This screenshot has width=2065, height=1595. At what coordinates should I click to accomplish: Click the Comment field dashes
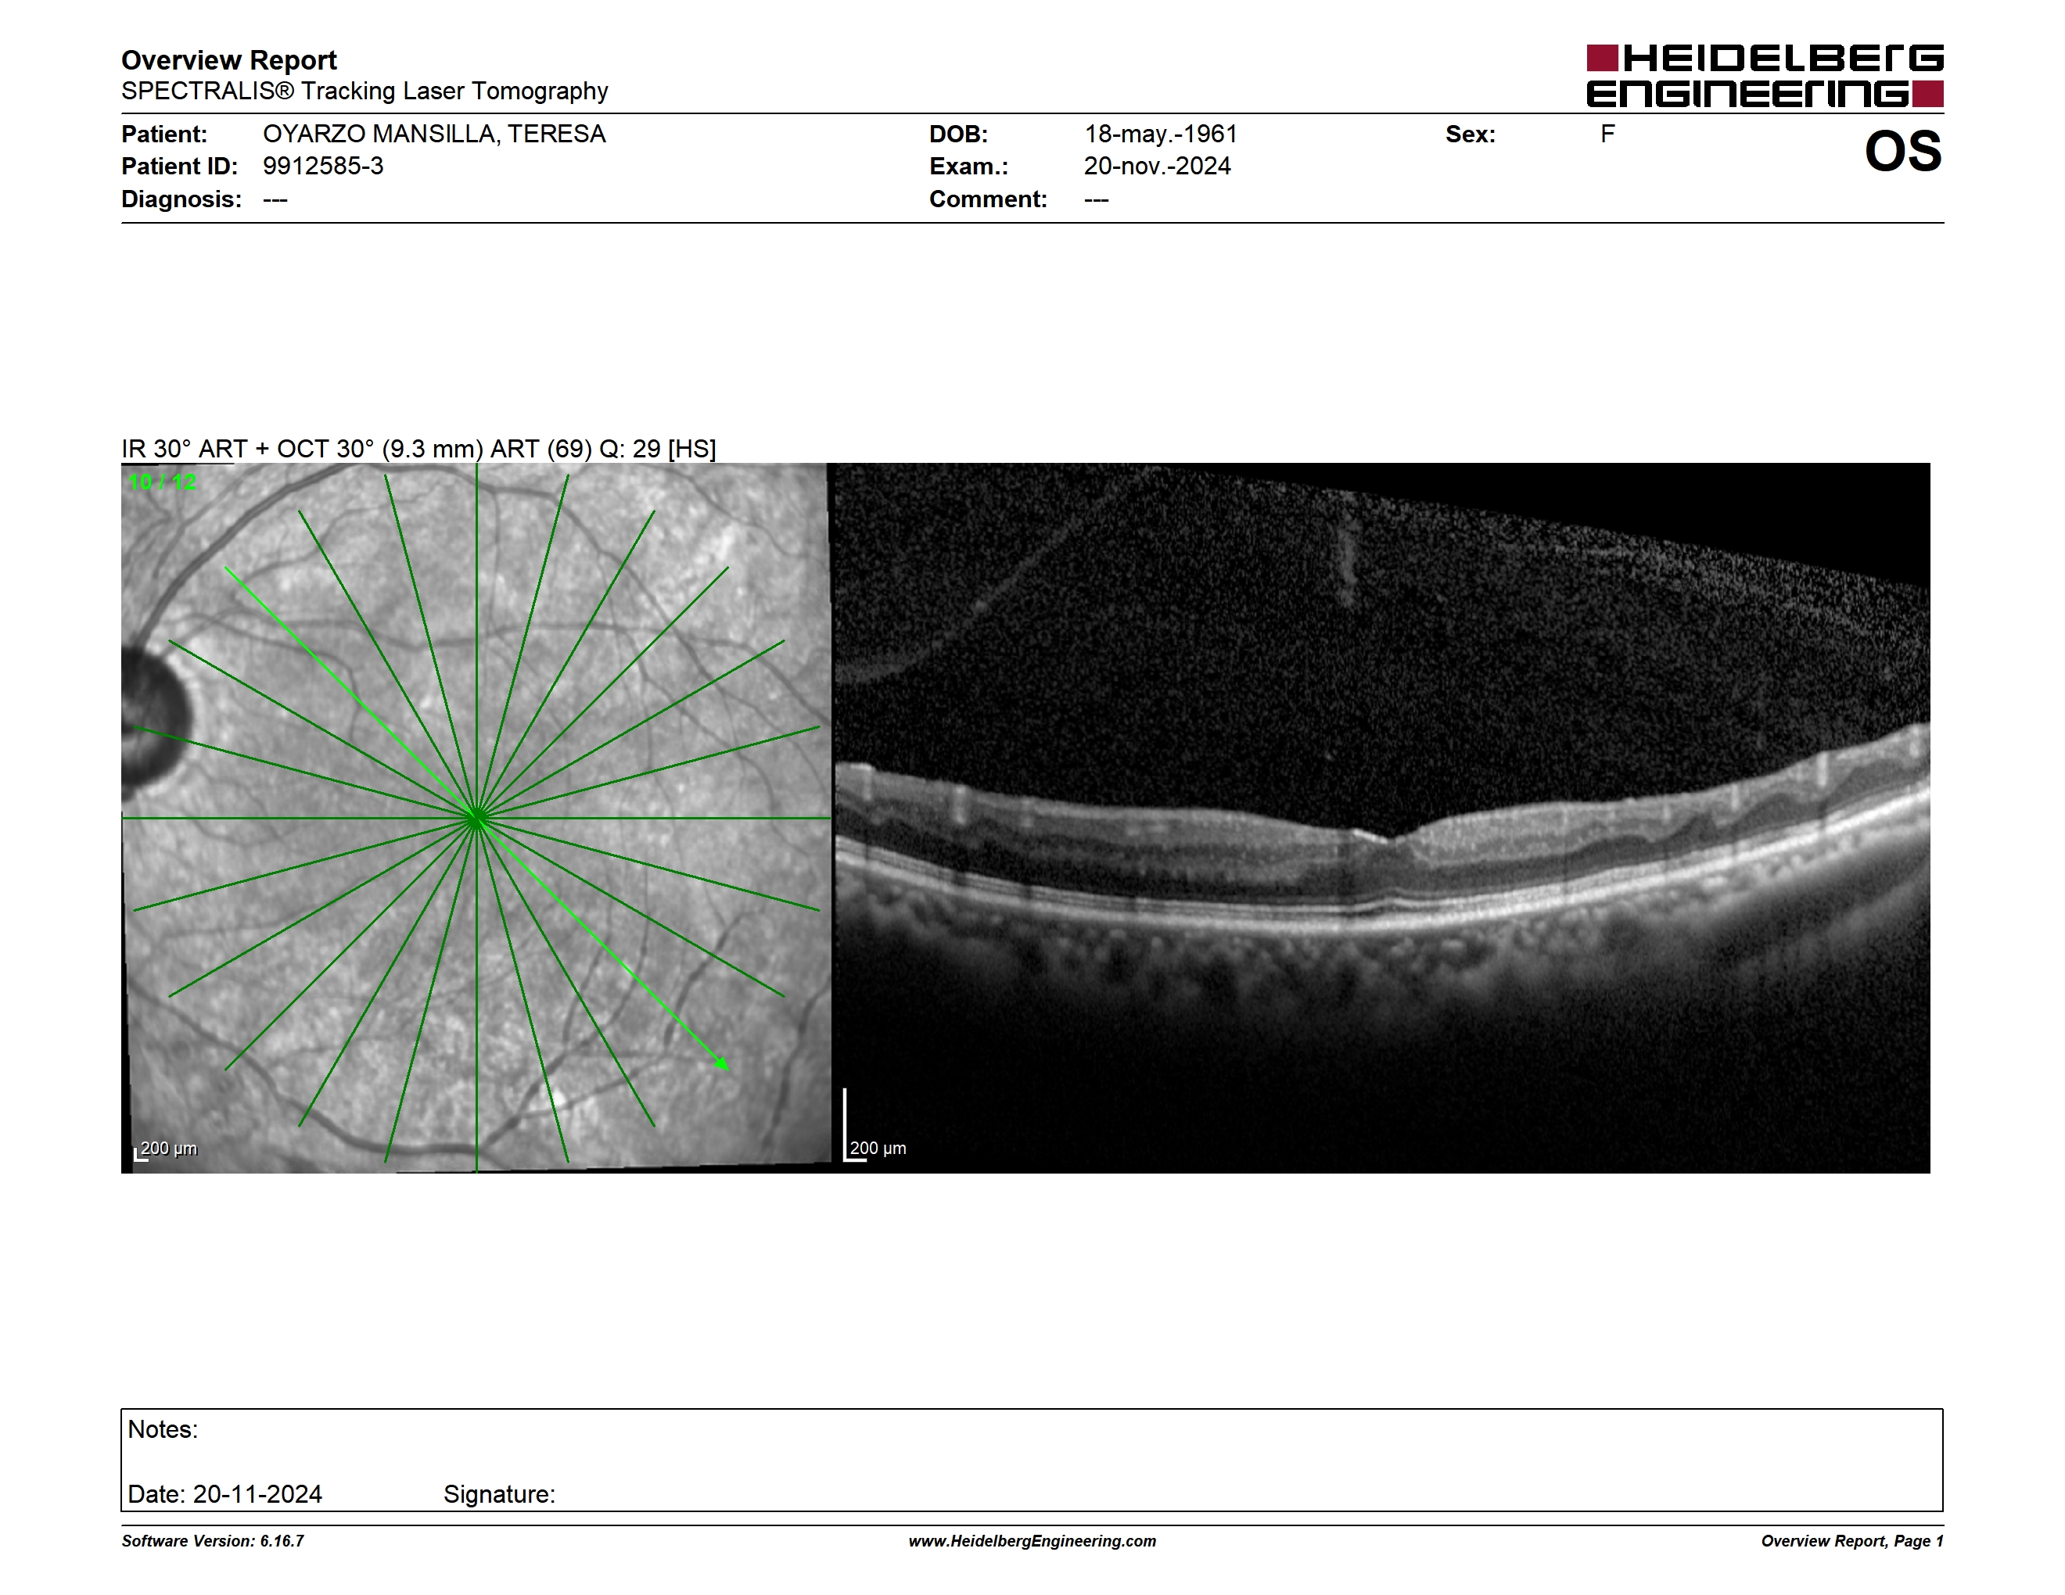(1096, 199)
